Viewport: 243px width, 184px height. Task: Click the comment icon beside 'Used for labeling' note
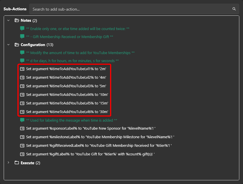[x=22, y=120]
